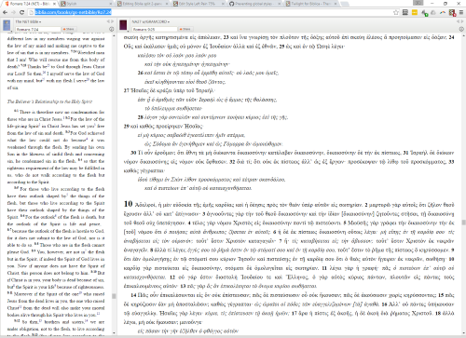466x338 pixels.
Task: Bookmark this page with the star icon
Action: pyautogui.click(x=396, y=12)
